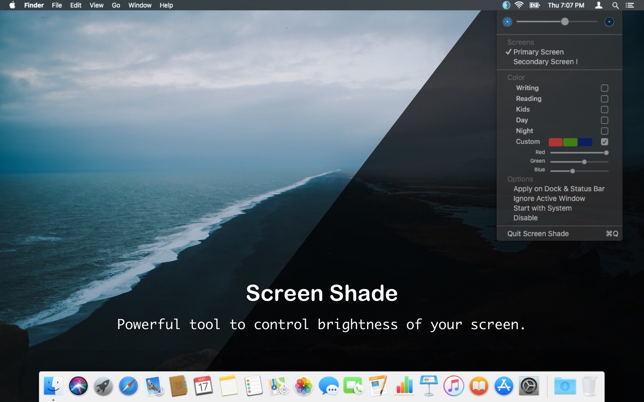
Task: Select Apply on Dock & Status Bar
Action: [x=559, y=188]
